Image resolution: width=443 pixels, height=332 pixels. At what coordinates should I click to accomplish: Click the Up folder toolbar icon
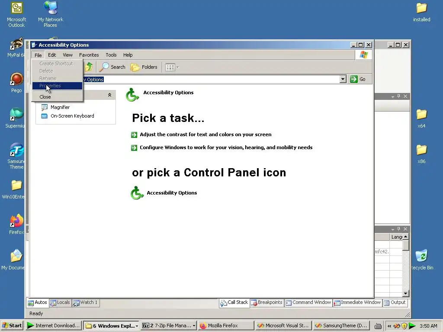point(89,67)
